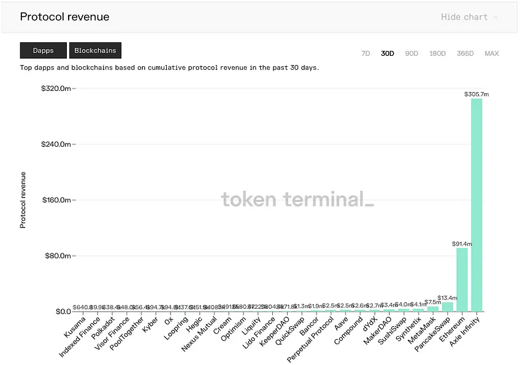
Task: Click the token terminal watermark logo
Action: [x=297, y=199]
